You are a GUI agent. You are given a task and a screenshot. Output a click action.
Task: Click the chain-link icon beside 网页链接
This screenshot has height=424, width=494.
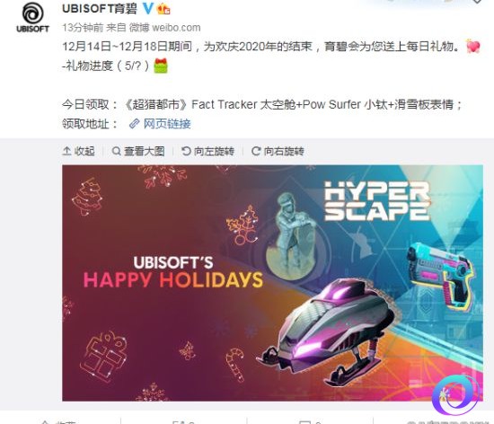(135, 124)
